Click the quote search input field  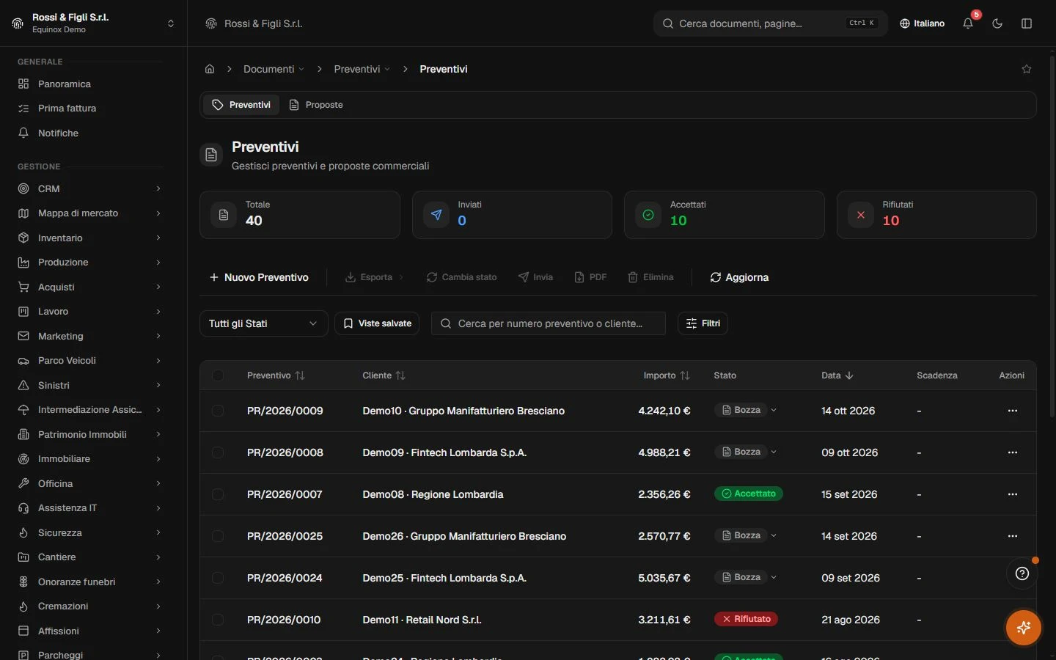click(x=549, y=323)
